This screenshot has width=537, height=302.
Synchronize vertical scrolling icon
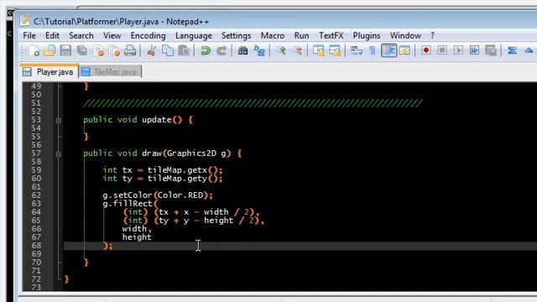(x=319, y=51)
